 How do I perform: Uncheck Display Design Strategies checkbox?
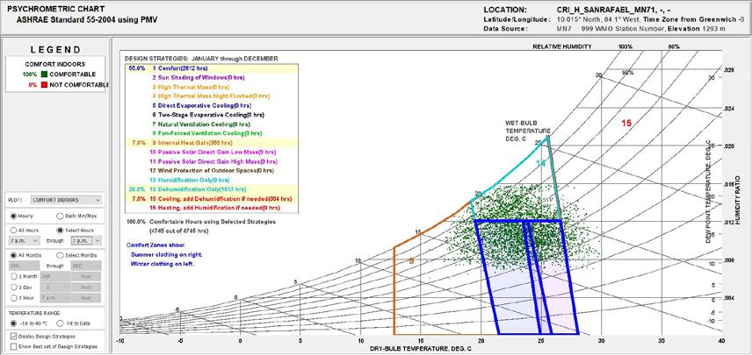[x=12, y=337]
